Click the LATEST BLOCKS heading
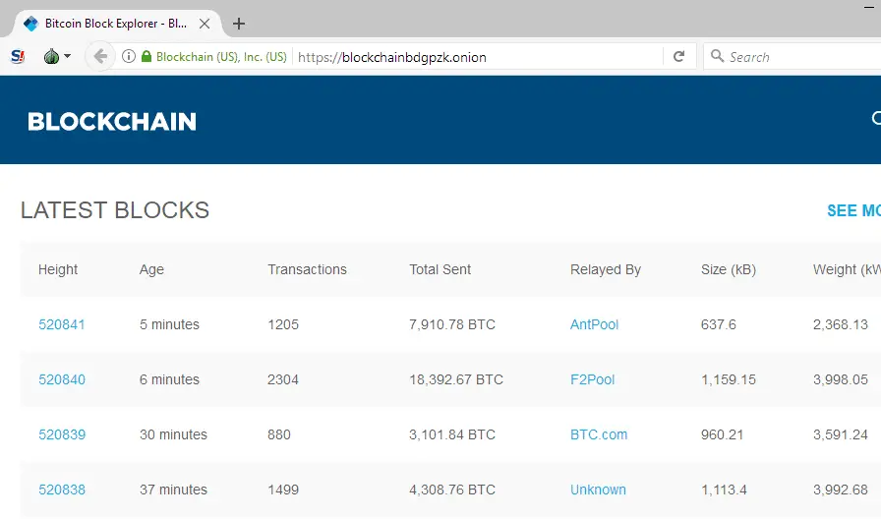Image resolution: width=881 pixels, height=519 pixels. click(x=115, y=210)
